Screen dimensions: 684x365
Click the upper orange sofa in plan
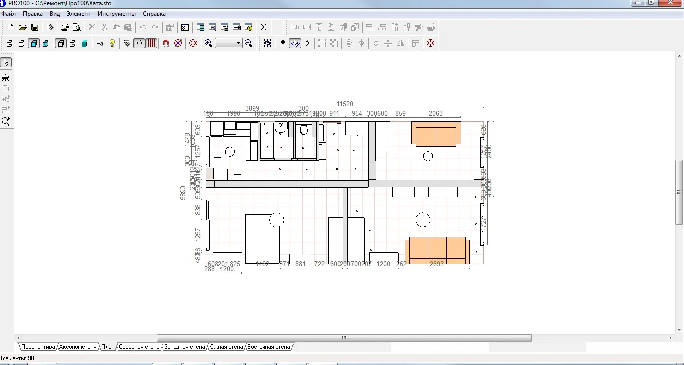(x=436, y=134)
